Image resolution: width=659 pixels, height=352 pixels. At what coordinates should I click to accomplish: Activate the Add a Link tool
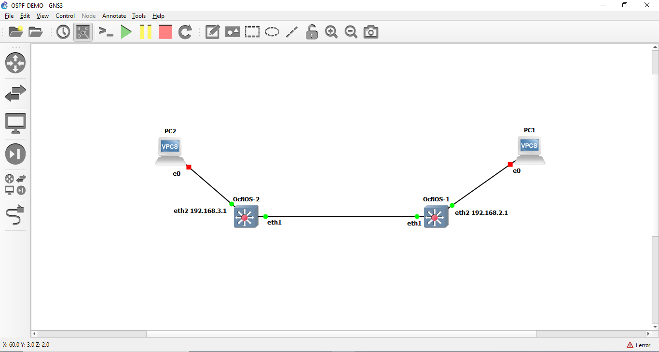[x=15, y=216]
